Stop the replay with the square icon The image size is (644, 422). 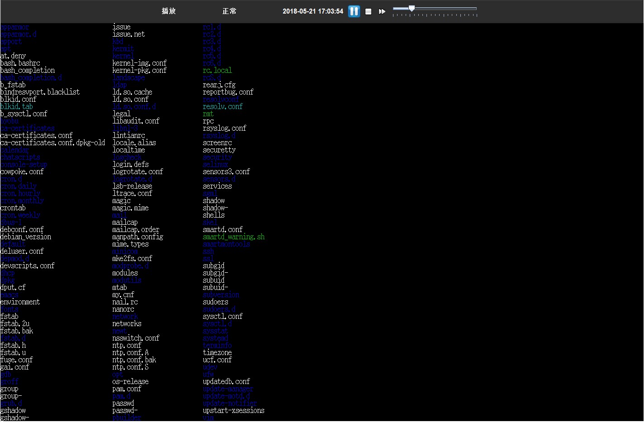(369, 11)
